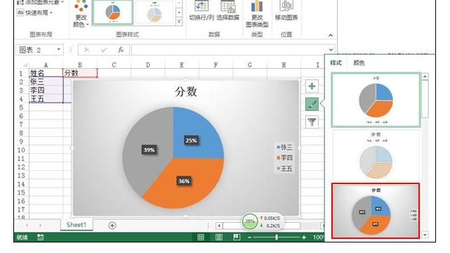Open the Chart Filters funnel button
Screen dimensions: 450x253
[x=312, y=122]
